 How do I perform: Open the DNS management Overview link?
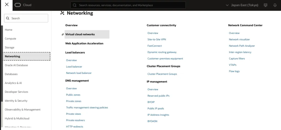tap(71, 88)
